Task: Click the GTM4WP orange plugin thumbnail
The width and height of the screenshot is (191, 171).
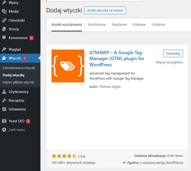Action: coord(68,66)
